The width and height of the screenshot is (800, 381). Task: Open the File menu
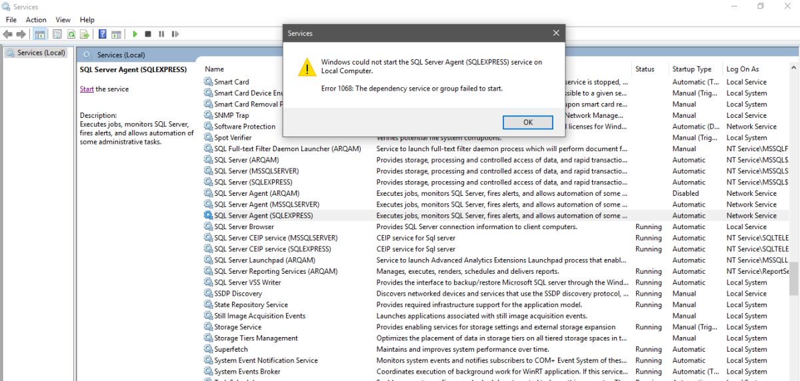tap(11, 20)
